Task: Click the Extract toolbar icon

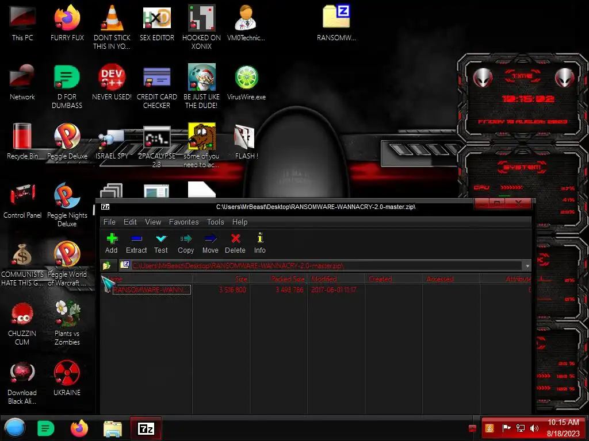Action: click(x=136, y=243)
